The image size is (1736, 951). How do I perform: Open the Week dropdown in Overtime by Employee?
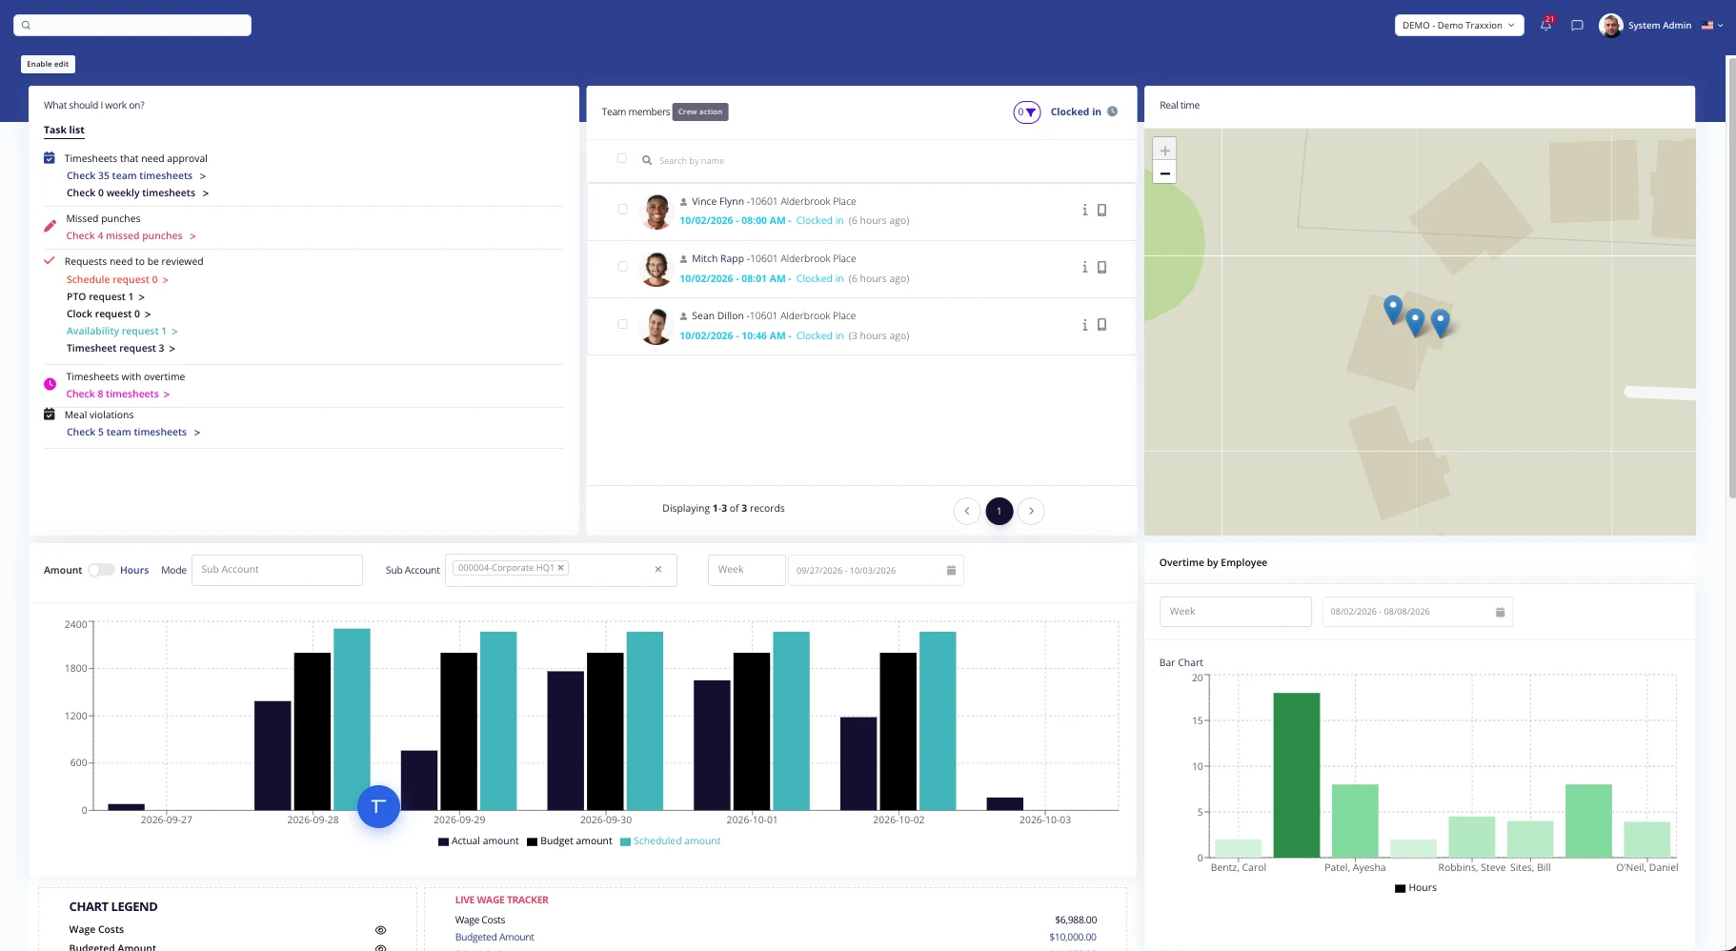pyautogui.click(x=1235, y=612)
